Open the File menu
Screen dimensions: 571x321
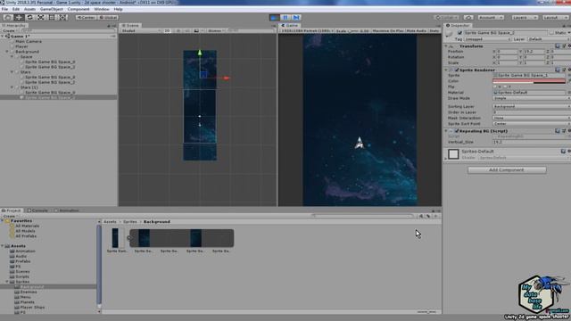4,9
